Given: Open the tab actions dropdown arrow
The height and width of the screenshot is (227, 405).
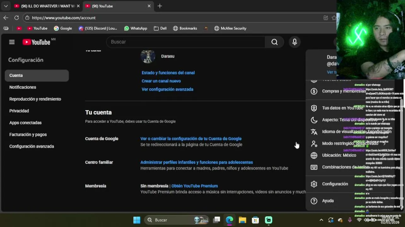Looking at the screenshot, I should 6,6.
